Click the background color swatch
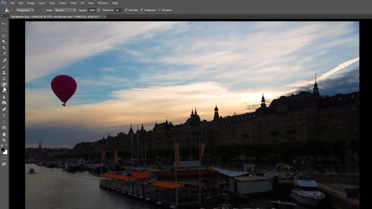The height and width of the screenshot is (209, 372). click(5, 152)
